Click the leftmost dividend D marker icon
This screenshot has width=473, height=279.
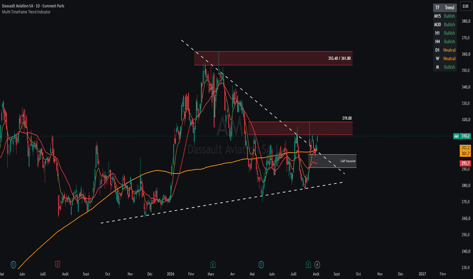tap(13, 264)
